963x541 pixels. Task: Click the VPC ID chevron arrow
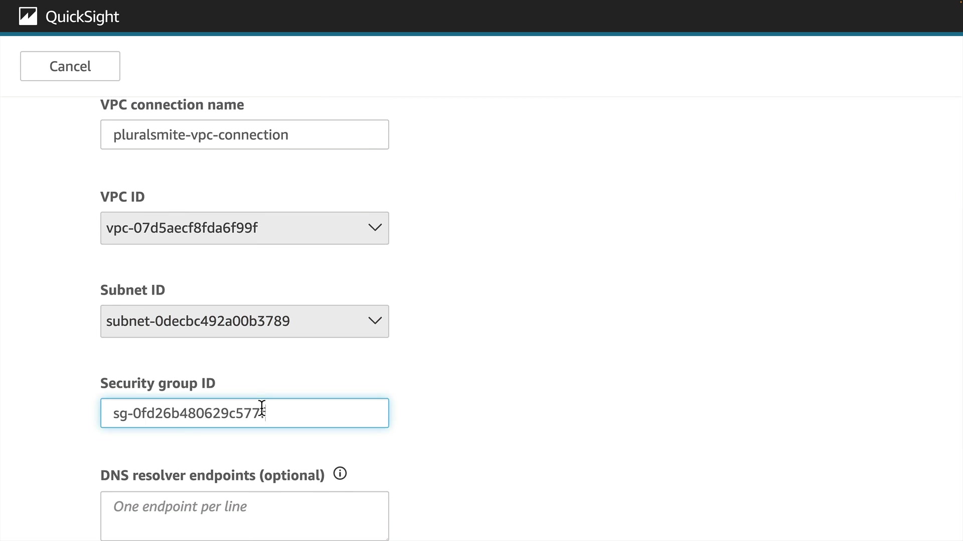click(x=375, y=227)
